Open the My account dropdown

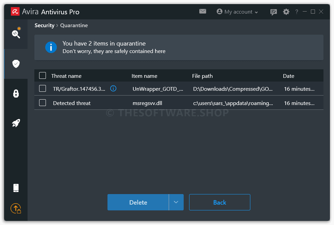(x=237, y=12)
